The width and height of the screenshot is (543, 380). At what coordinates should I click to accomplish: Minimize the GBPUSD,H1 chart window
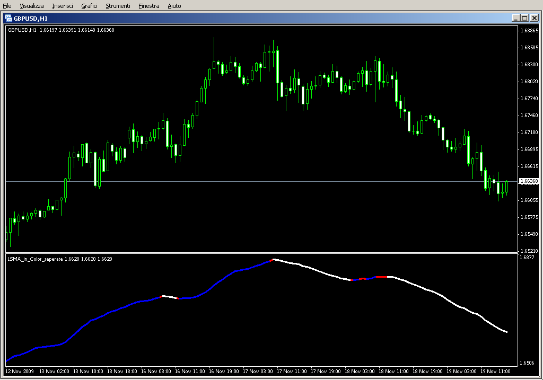pos(515,18)
